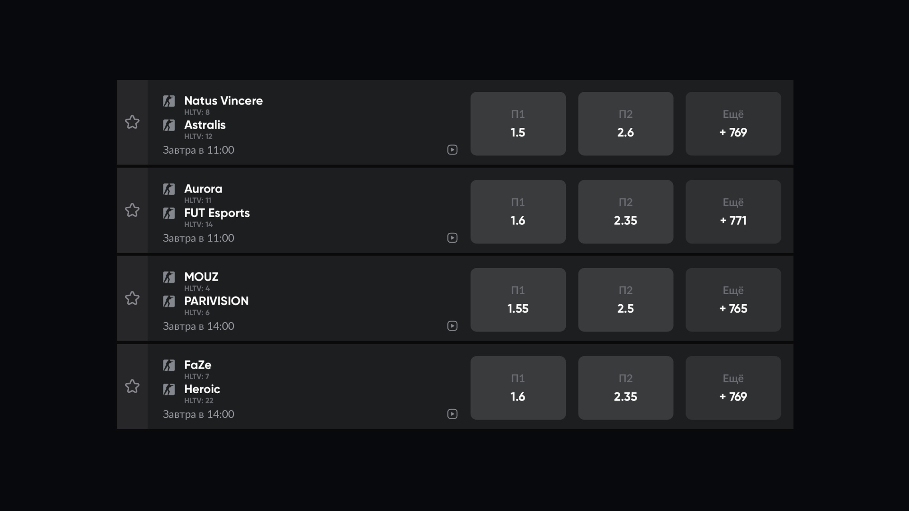Click the game icon beside MOUZ
This screenshot has height=511, width=909.
169,277
